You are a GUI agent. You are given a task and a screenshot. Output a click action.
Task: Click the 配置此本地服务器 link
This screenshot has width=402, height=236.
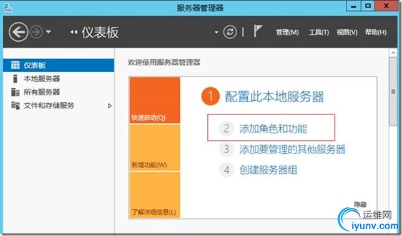pos(274,97)
